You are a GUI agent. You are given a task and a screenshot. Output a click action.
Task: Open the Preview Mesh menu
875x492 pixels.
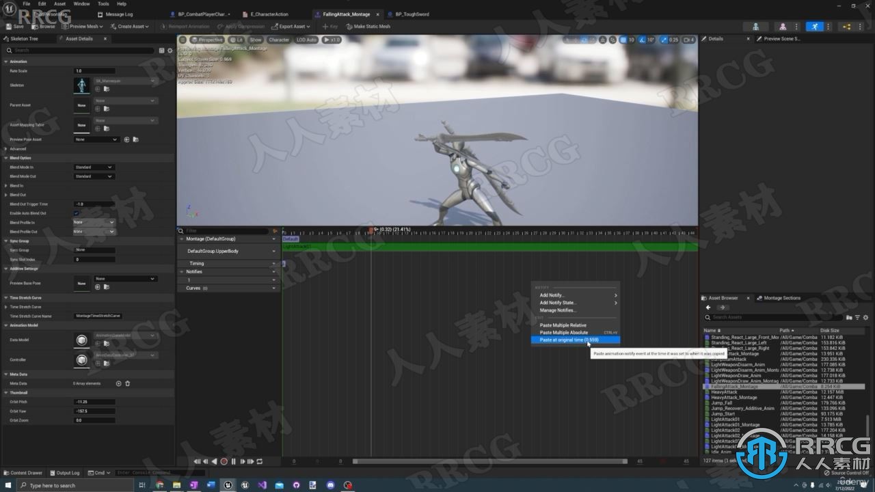pyautogui.click(x=83, y=27)
